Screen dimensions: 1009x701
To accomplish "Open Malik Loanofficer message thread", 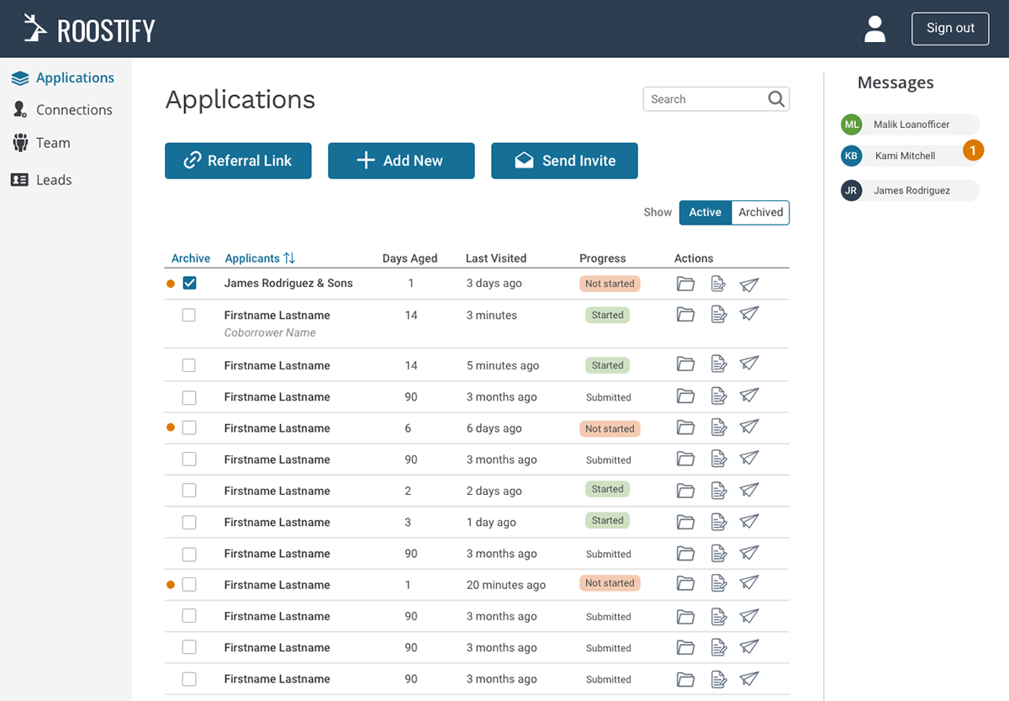I will coord(911,125).
